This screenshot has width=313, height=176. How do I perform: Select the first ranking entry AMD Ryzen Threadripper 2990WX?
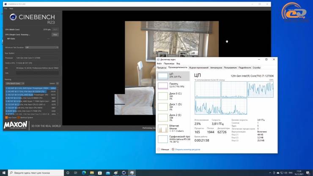(31, 88)
